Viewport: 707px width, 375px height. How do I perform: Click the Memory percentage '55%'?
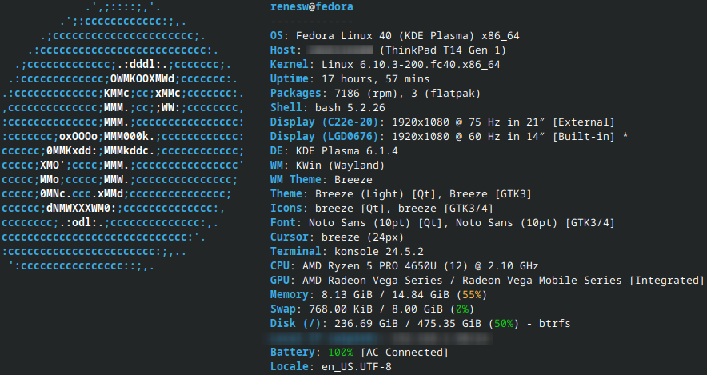472,295
